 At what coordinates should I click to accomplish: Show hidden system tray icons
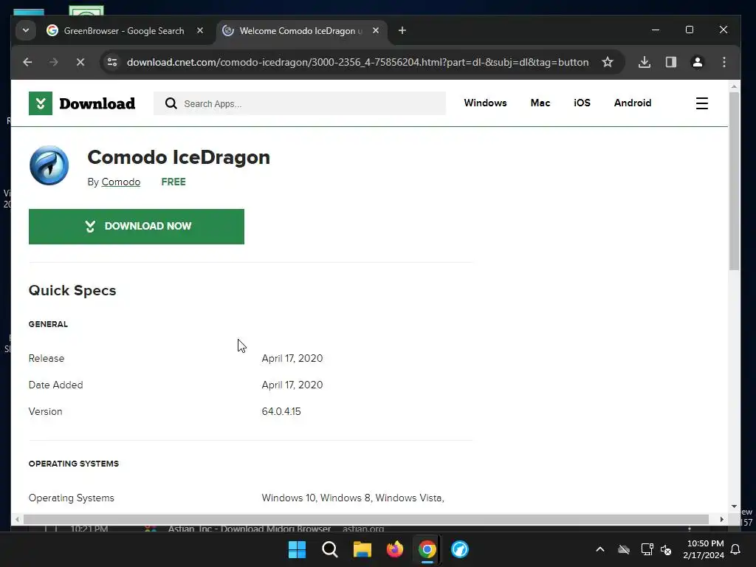point(599,549)
